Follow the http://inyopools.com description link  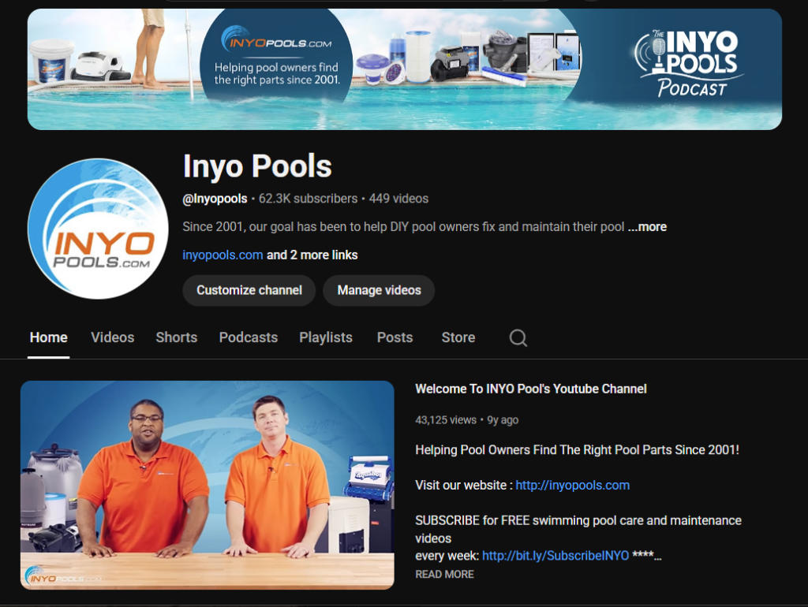click(573, 485)
